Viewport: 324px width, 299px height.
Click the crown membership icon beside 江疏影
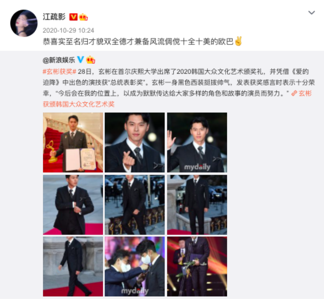pyautogui.click(x=83, y=17)
